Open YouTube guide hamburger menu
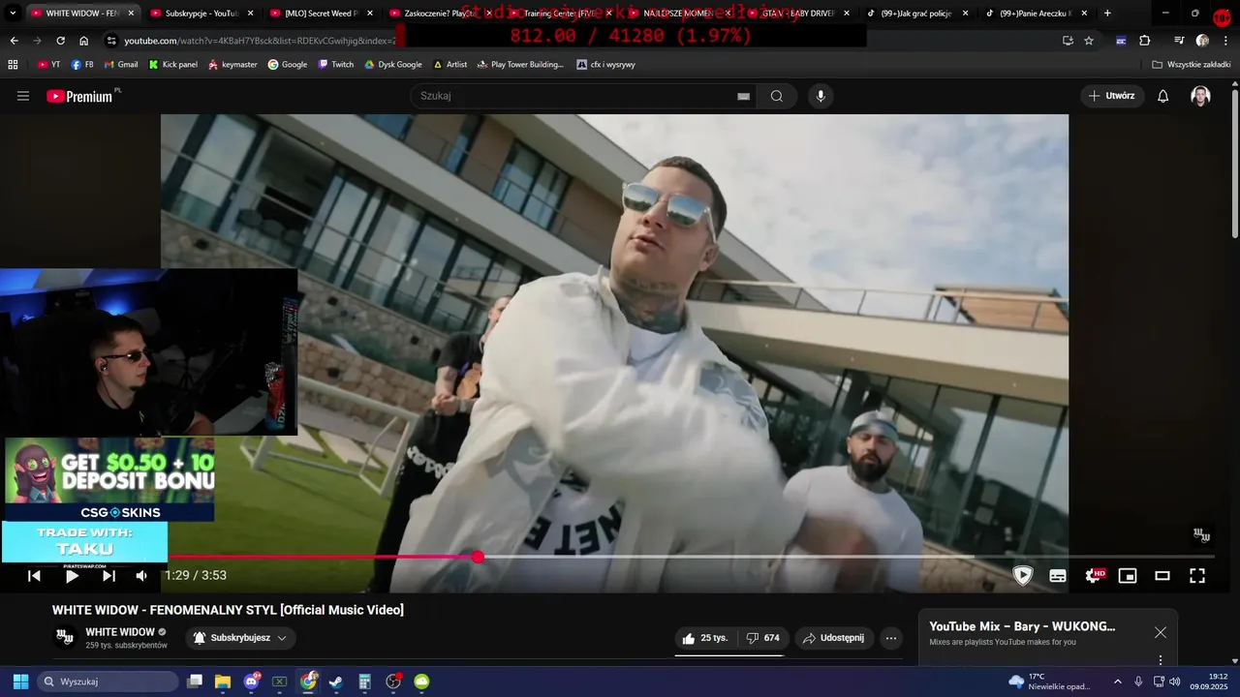 coord(23,96)
